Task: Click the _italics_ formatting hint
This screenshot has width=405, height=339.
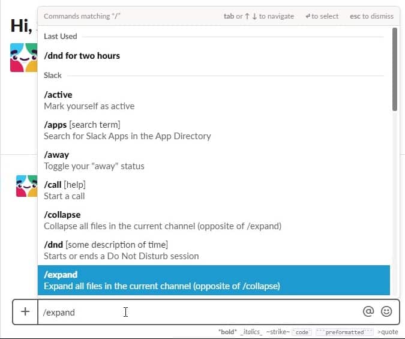Action: click(250, 332)
